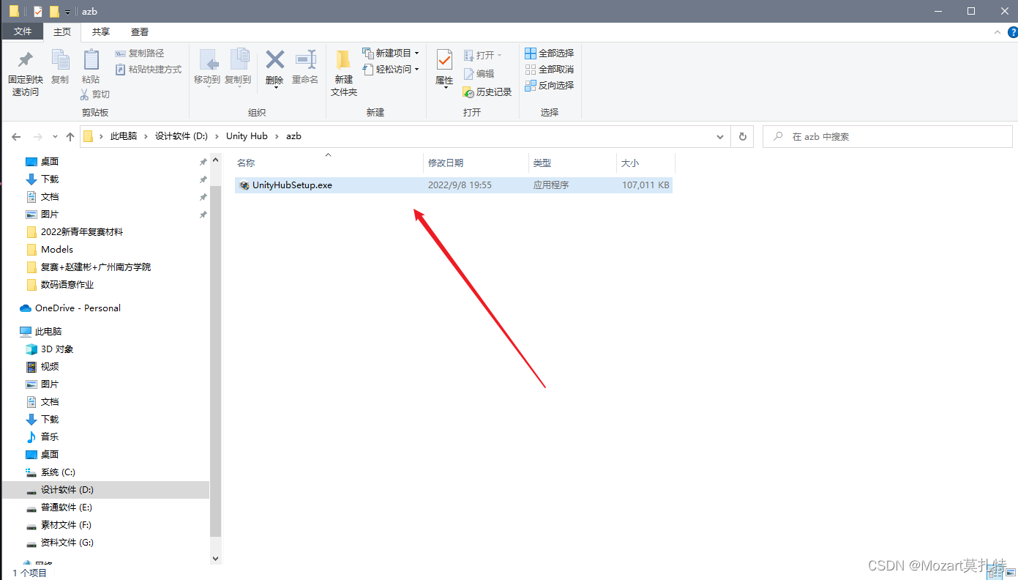
Task: Click Copy path (复制路径)
Action: click(x=140, y=53)
